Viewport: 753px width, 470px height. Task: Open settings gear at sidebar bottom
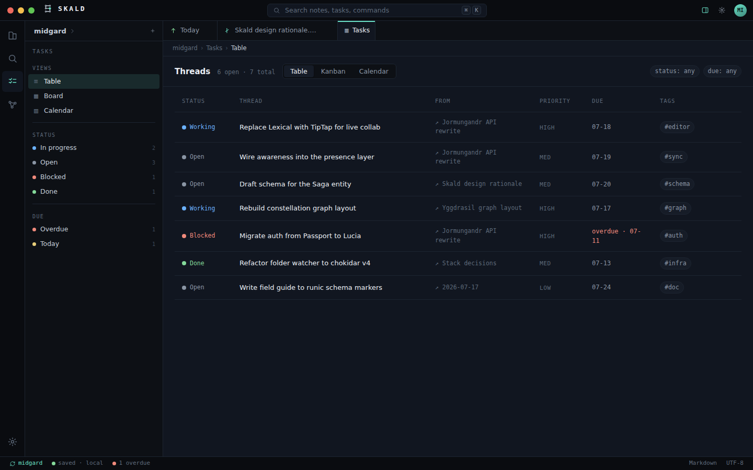pos(13,442)
